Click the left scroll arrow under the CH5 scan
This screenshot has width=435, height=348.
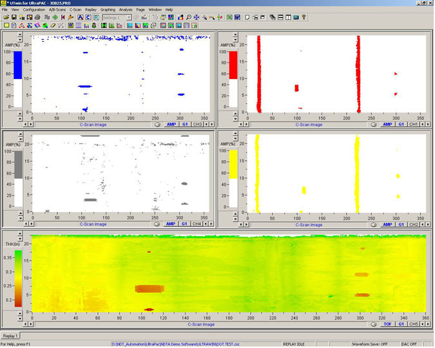[x=25, y=324]
